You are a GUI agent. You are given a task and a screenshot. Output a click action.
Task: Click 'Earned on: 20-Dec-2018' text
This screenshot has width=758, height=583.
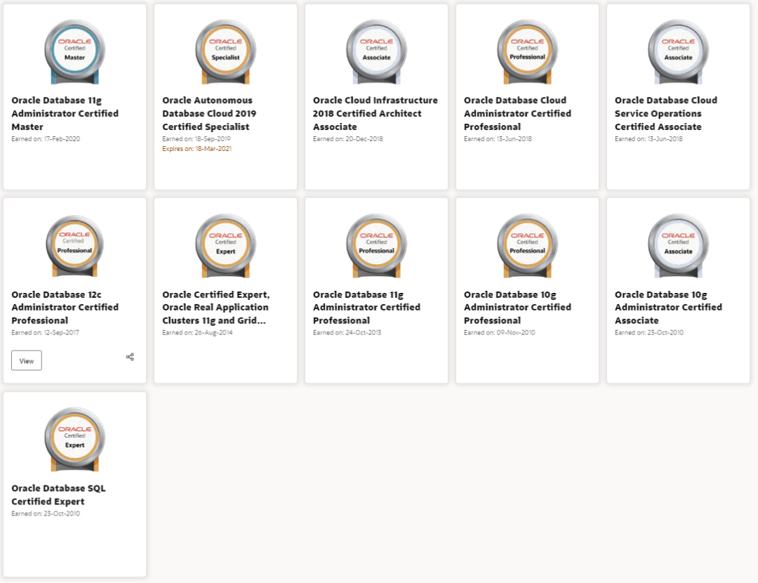(347, 139)
